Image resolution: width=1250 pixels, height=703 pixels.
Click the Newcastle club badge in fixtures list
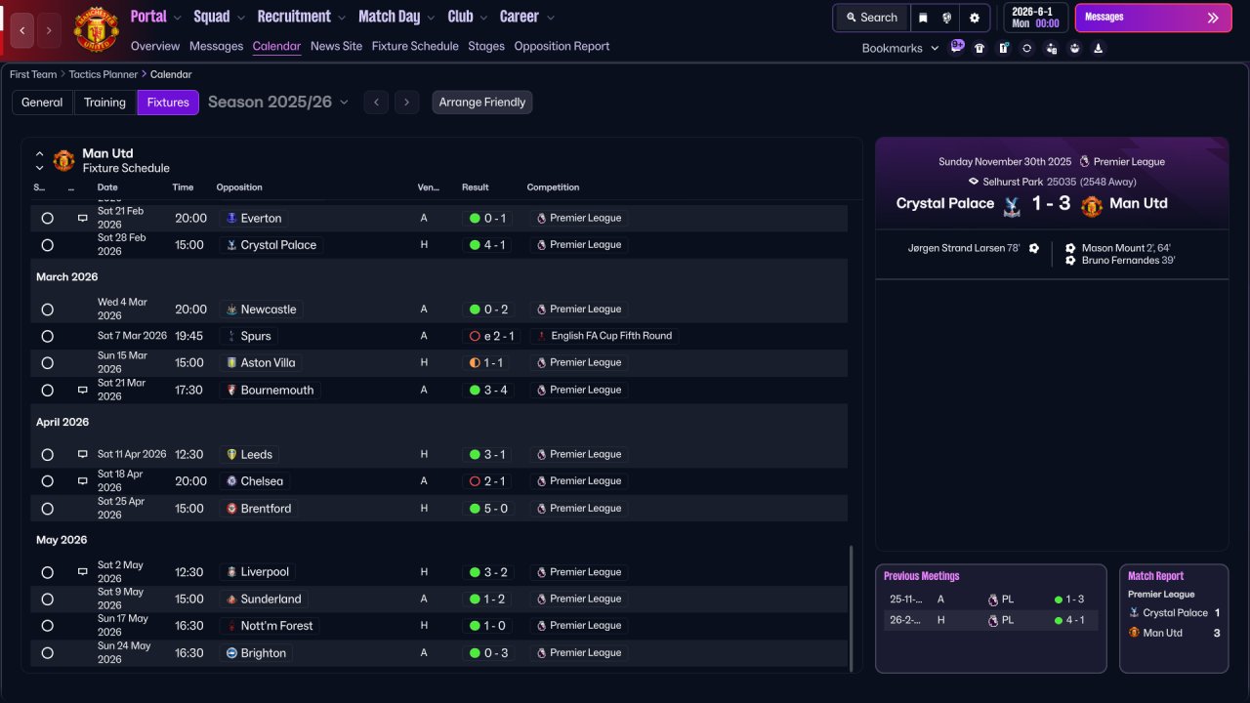click(231, 310)
